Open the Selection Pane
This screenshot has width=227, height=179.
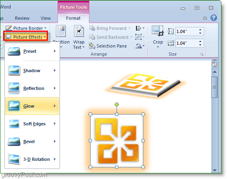pyautogui.click(x=108, y=46)
